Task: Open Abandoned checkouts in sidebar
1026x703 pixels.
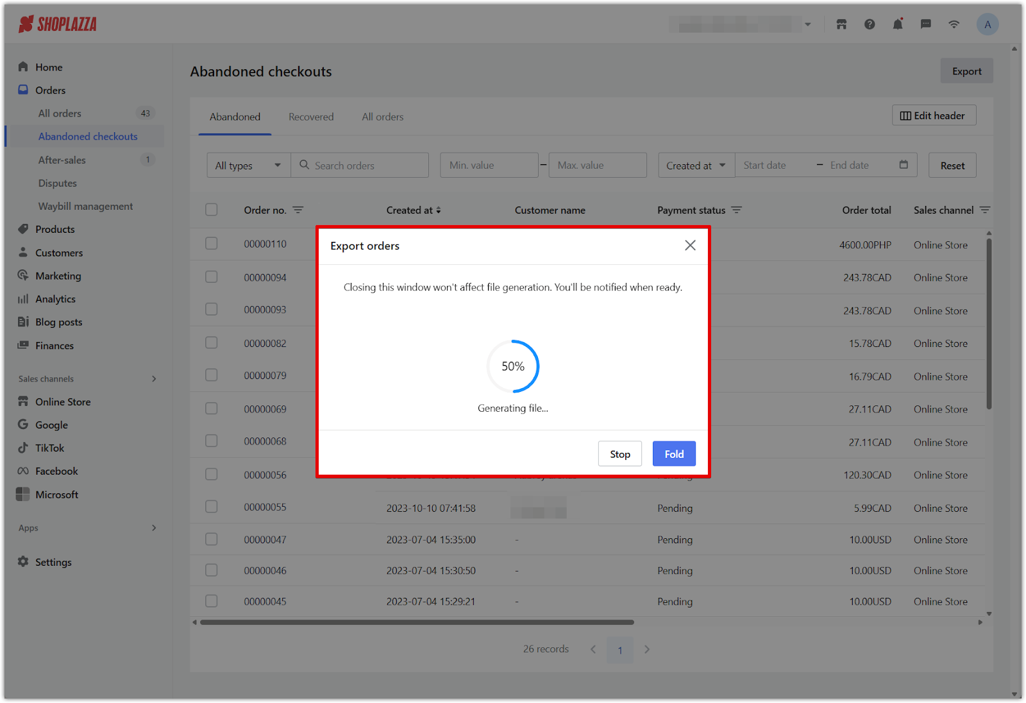Action: (x=88, y=137)
